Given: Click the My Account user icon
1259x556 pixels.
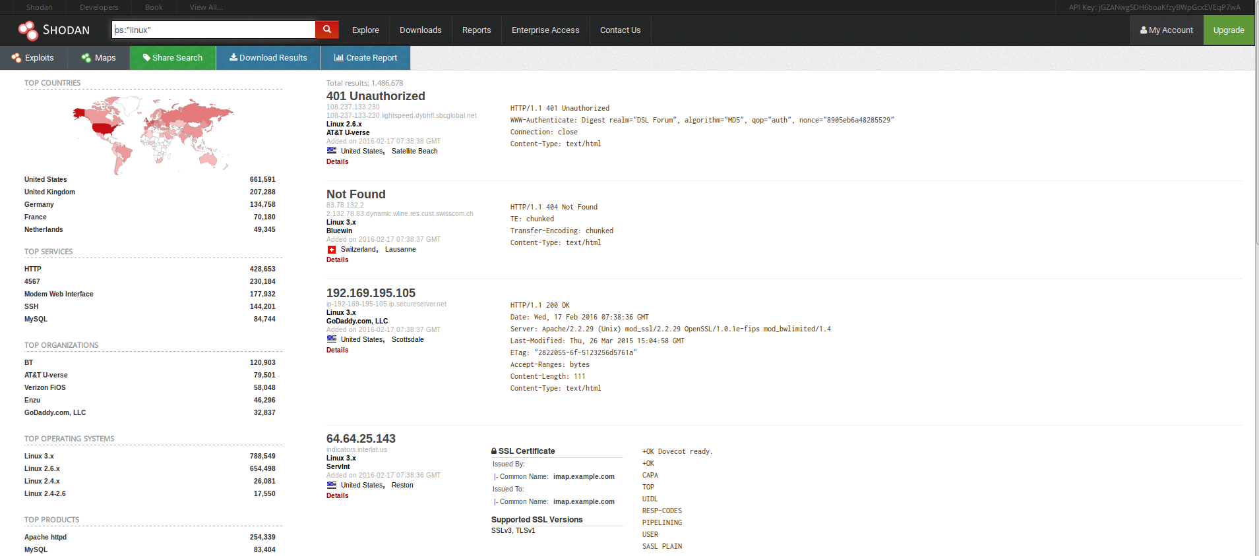Looking at the screenshot, I should 1144,30.
